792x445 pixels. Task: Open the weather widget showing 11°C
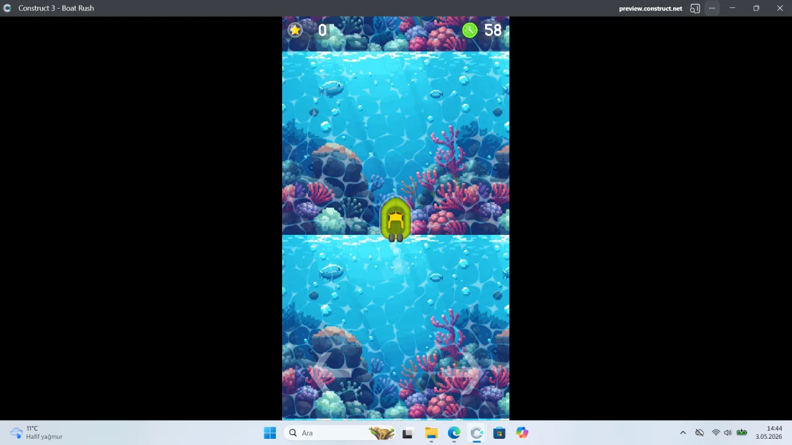tap(37, 433)
